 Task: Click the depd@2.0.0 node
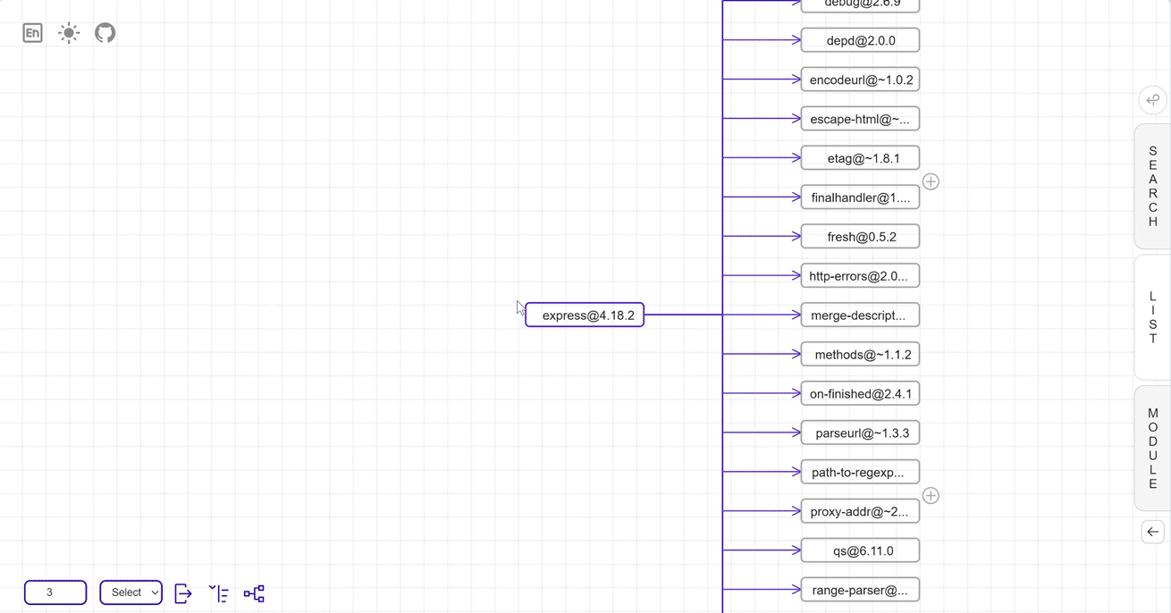[x=860, y=41]
